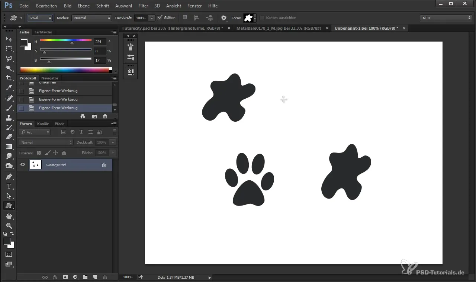Select the Path Selection tool
Image resolution: width=476 pixels, height=282 pixels.
pyautogui.click(x=9, y=196)
